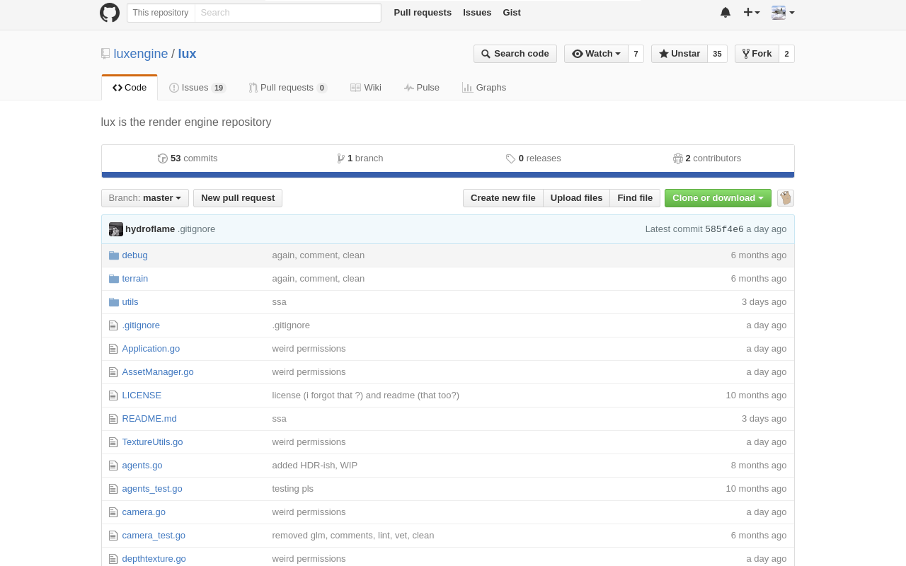This screenshot has height=566, width=906.
Task: Switch to the Code tab
Action: [x=130, y=88]
